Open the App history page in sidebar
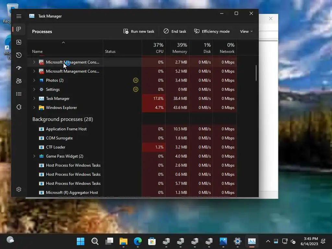Viewport: 332px width, 249px height. [x=19, y=55]
